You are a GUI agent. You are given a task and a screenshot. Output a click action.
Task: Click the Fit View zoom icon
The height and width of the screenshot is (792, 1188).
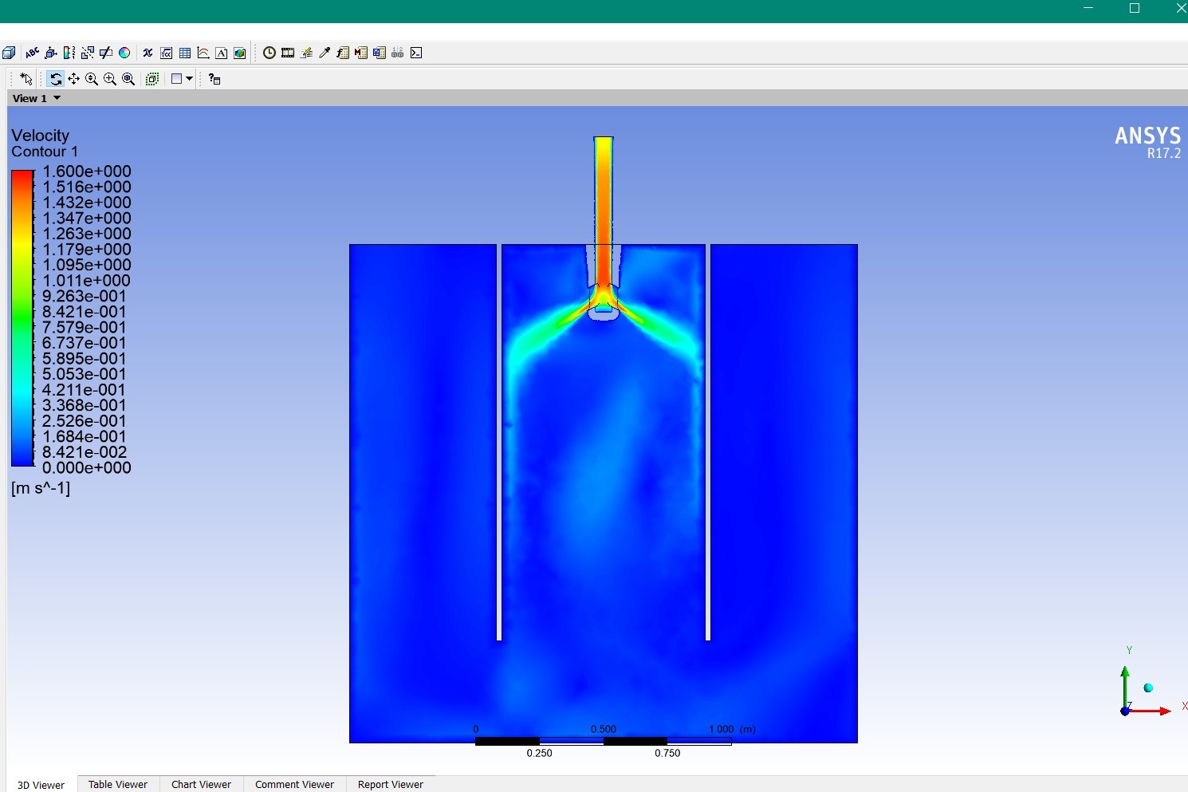(128, 79)
